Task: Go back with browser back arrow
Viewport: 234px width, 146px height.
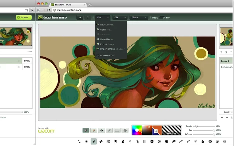Action: (39, 10)
